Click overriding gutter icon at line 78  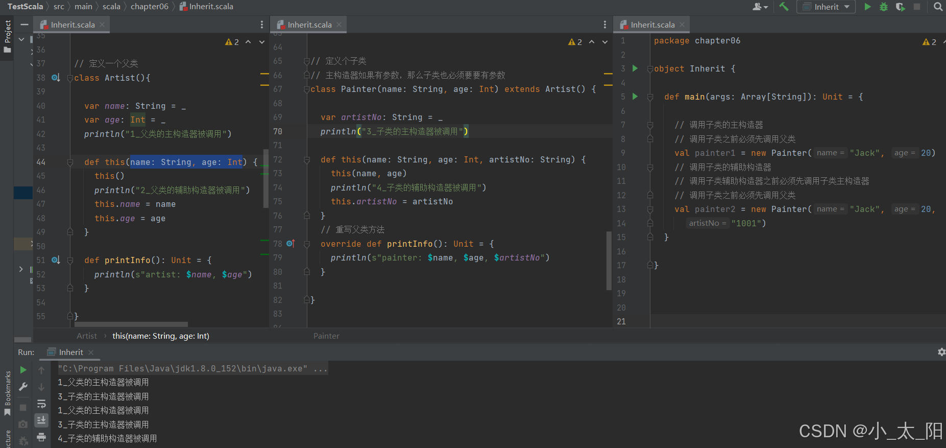pyautogui.click(x=290, y=244)
